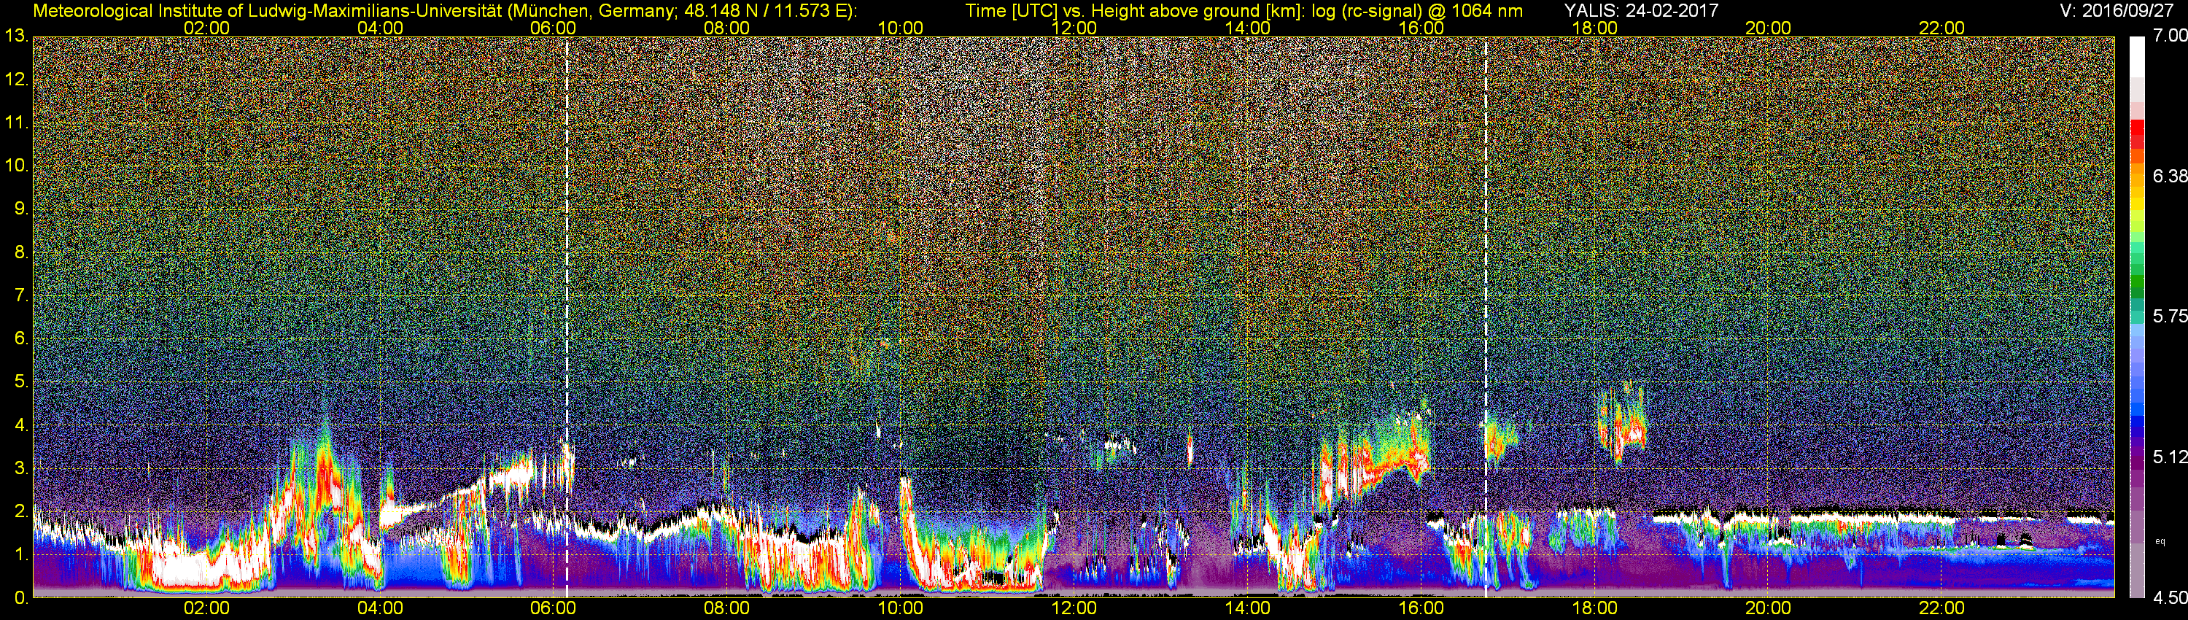Click the 11. km height axis label

[16, 123]
